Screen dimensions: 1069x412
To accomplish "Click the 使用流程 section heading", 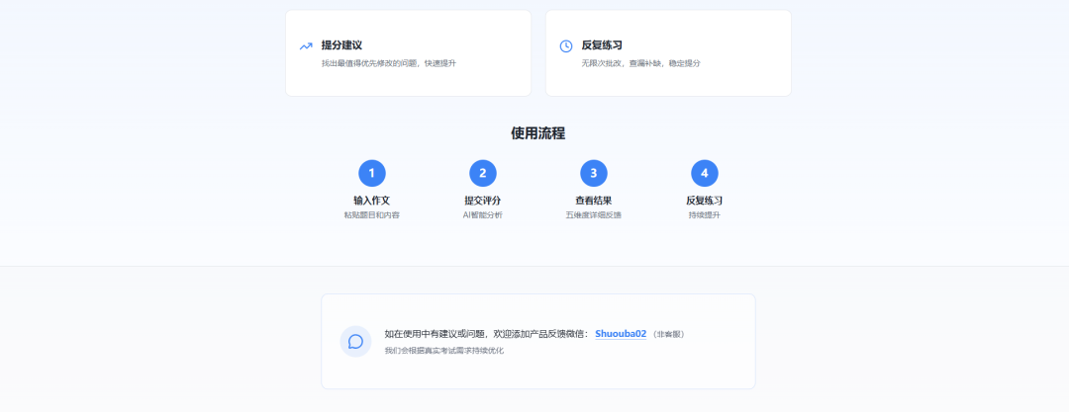I will (537, 133).
